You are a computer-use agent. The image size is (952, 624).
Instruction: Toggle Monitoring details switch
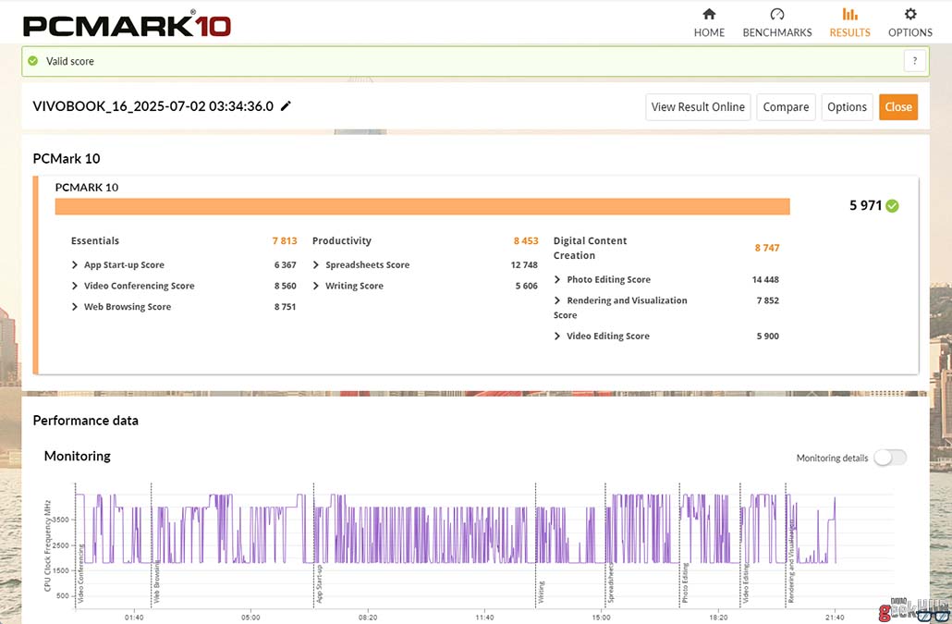tap(890, 458)
